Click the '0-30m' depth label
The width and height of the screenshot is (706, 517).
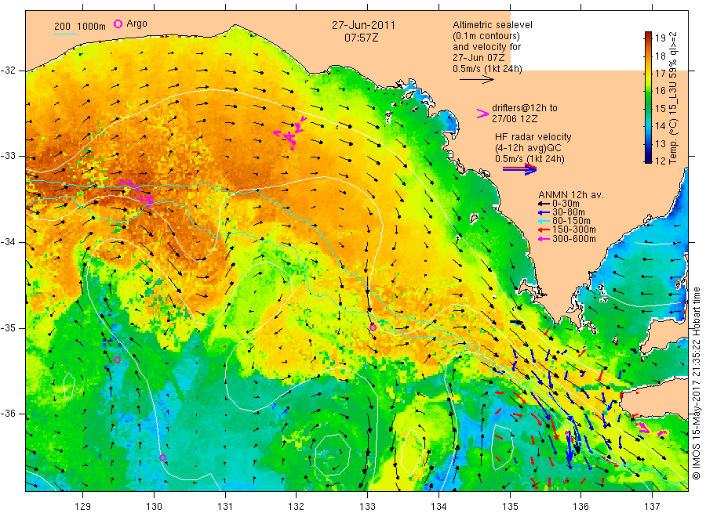coord(566,204)
